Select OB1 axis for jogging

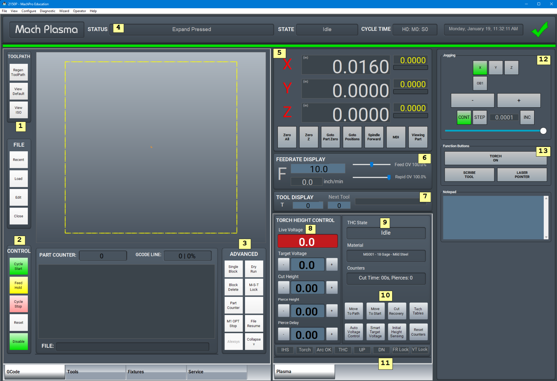480,83
